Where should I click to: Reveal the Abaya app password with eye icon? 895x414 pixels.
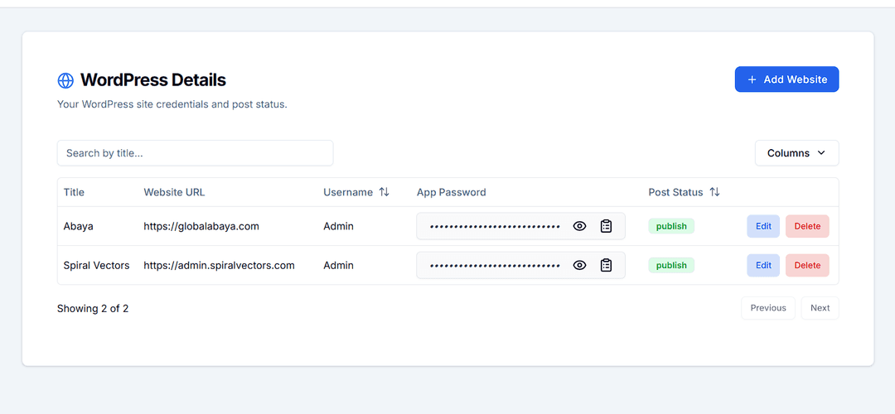(x=579, y=226)
